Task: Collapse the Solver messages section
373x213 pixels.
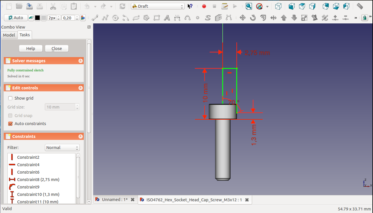Action: pyautogui.click(x=81, y=61)
